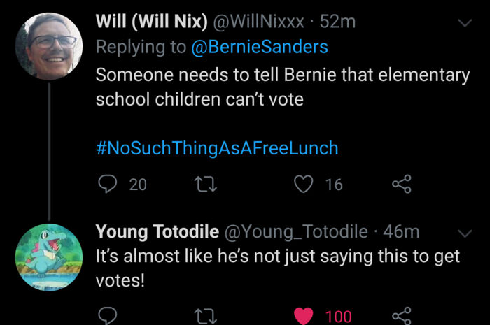The image size is (490, 325).
Task: Retweet Will Nix's tweet
Action: pyautogui.click(x=206, y=185)
